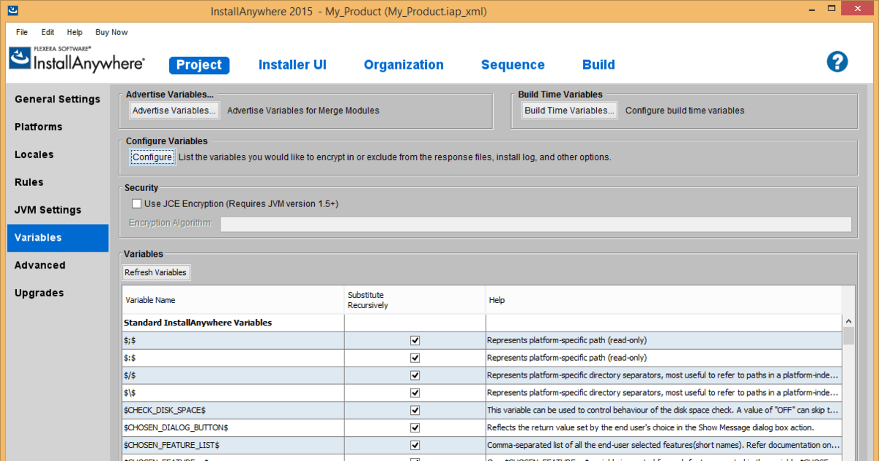879x461 pixels.
Task: Toggle Substitute Recursively for $CHECK_DISK_SPACE$
Action: point(415,411)
